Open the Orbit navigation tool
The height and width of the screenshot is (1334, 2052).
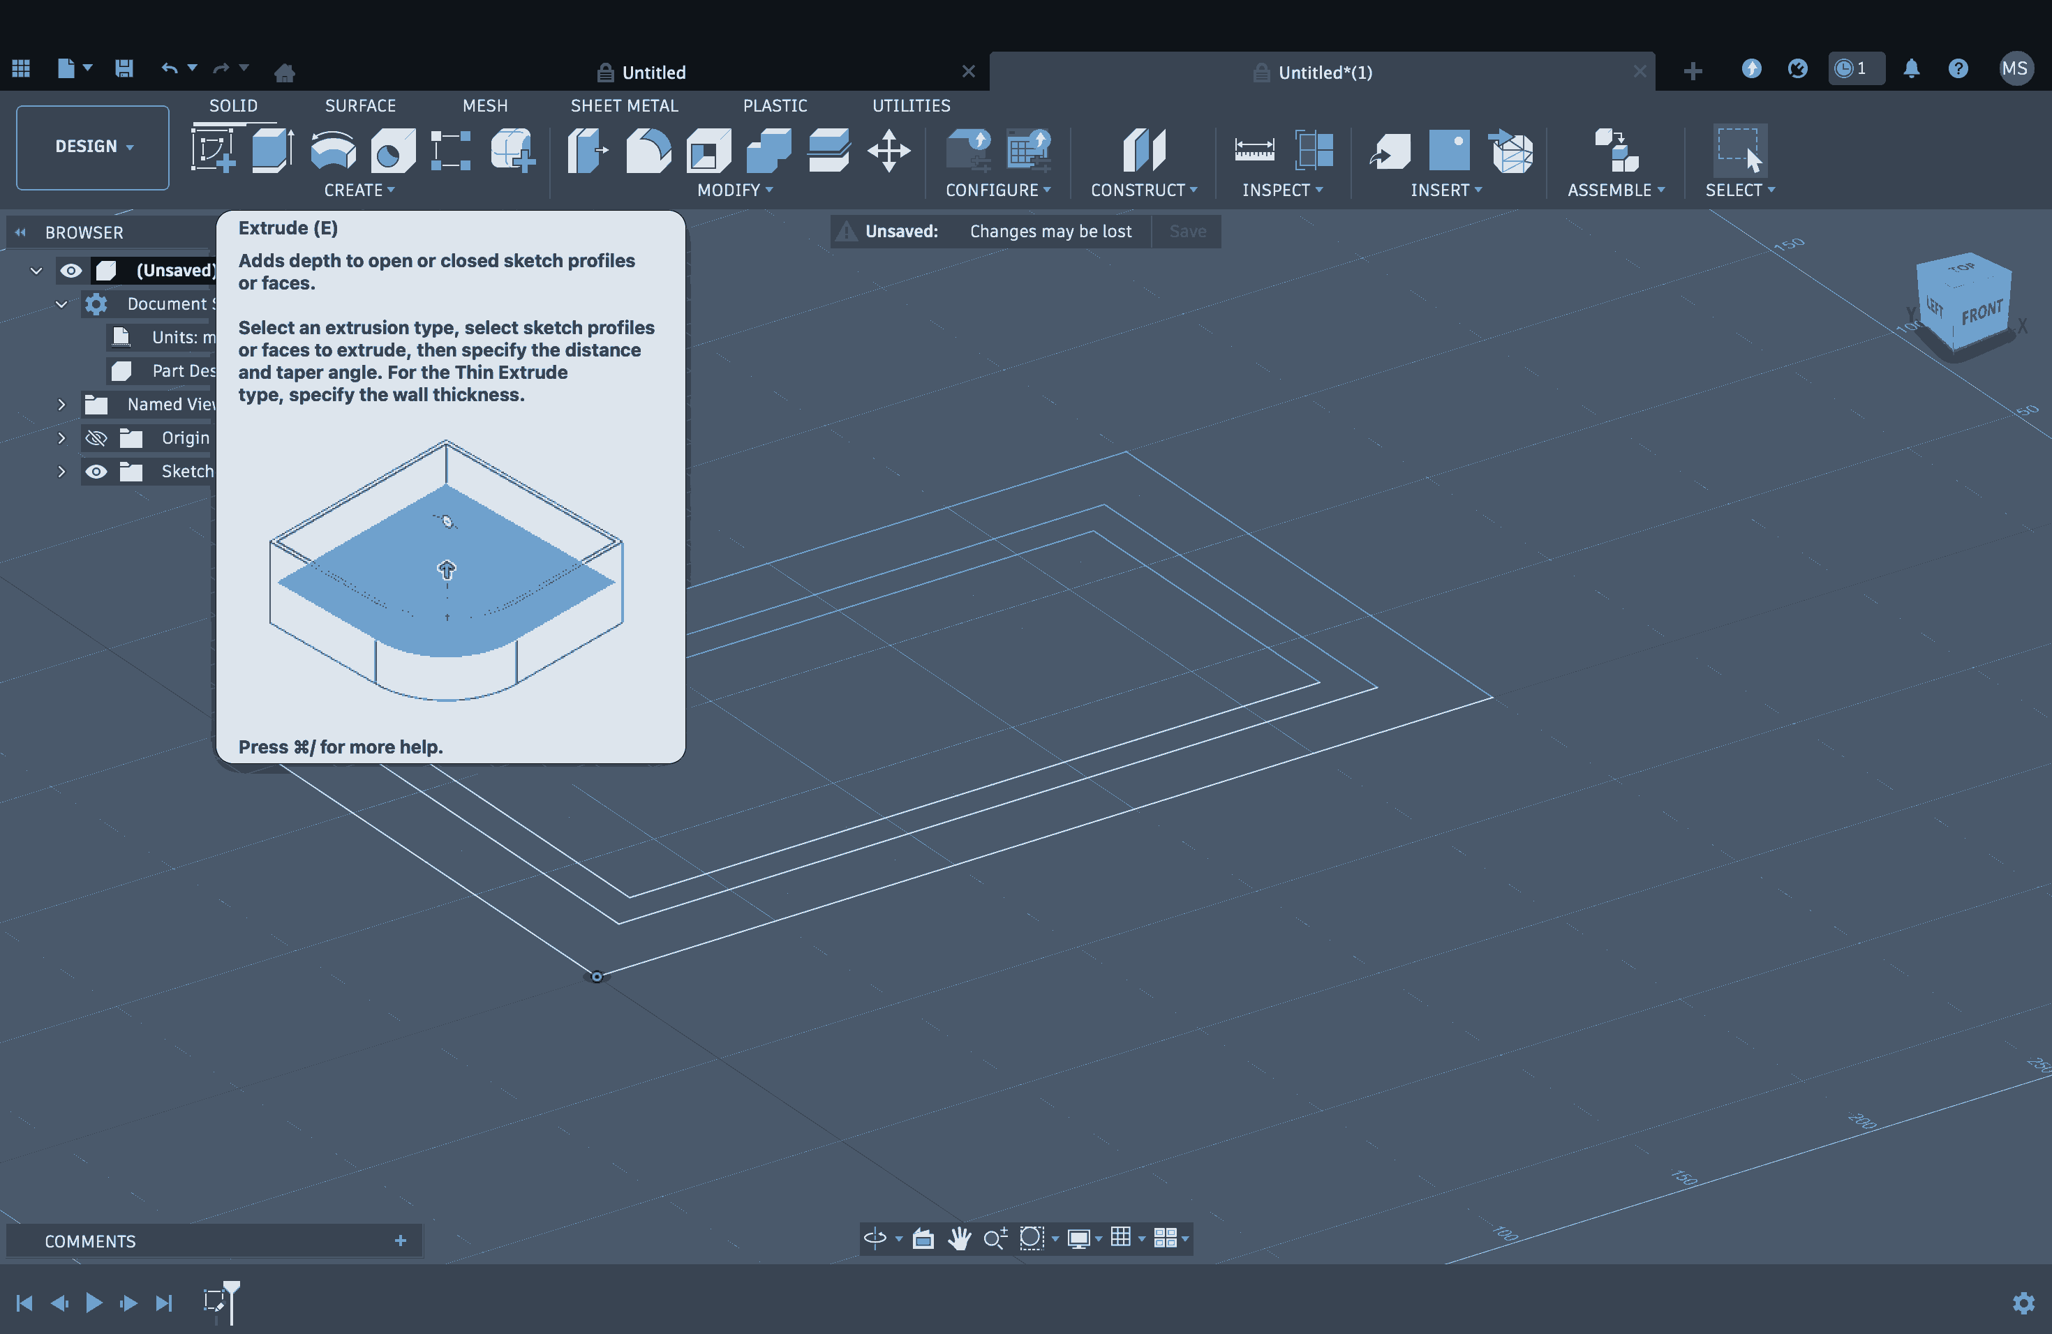pyautogui.click(x=875, y=1238)
